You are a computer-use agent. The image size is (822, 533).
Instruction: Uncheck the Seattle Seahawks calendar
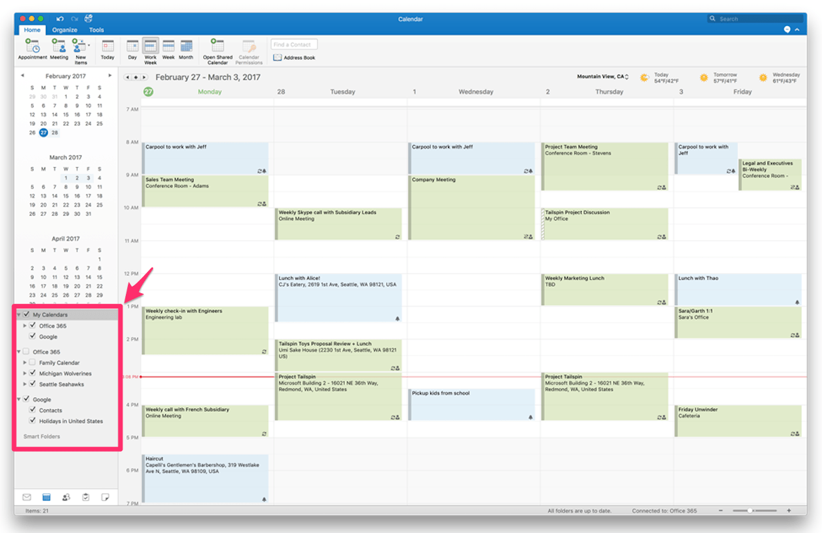pos(32,383)
